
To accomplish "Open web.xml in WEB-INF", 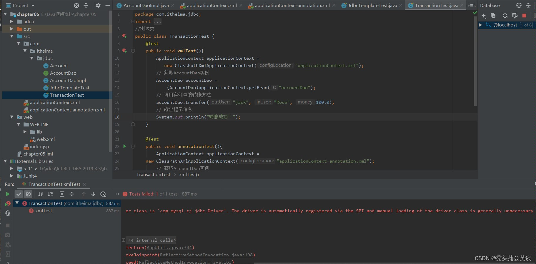I will point(42,139).
